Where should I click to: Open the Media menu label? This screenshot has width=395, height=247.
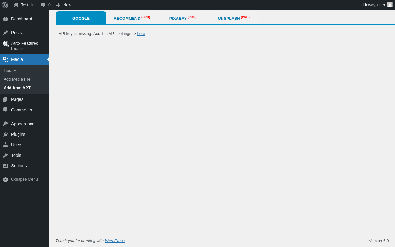tap(17, 59)
